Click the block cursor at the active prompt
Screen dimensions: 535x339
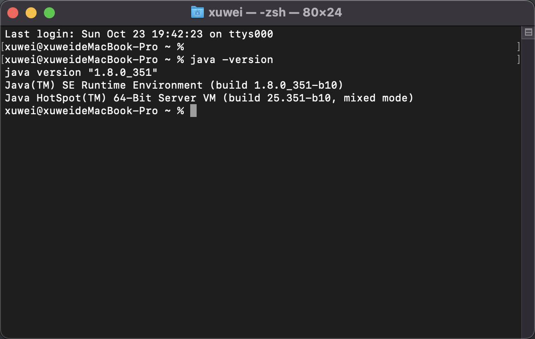point(193,111)
